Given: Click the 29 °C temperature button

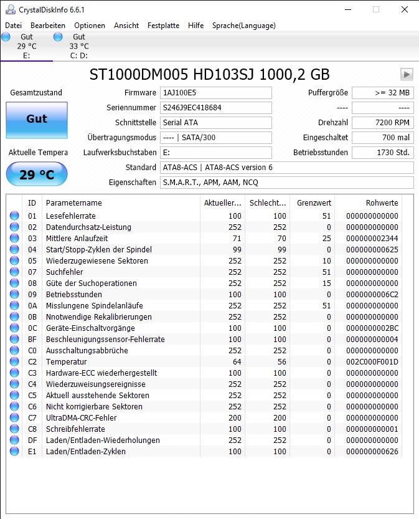Looking at the screenshot, I should tap(37, 174).
